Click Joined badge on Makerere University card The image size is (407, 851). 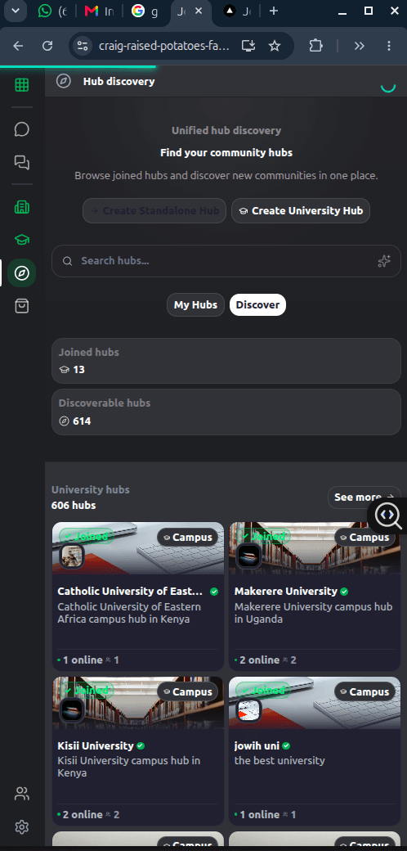point(263,536)
